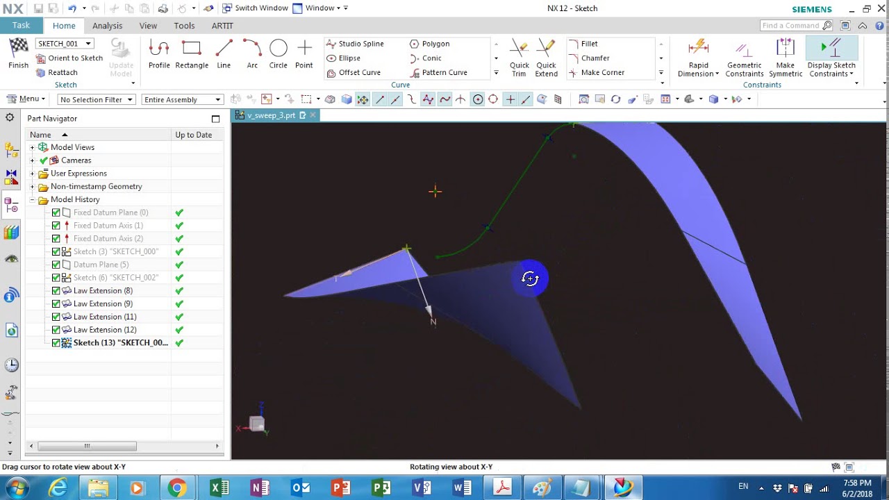
Task: Expand Non-timestamp Geometry node
Action: [32, 187]
